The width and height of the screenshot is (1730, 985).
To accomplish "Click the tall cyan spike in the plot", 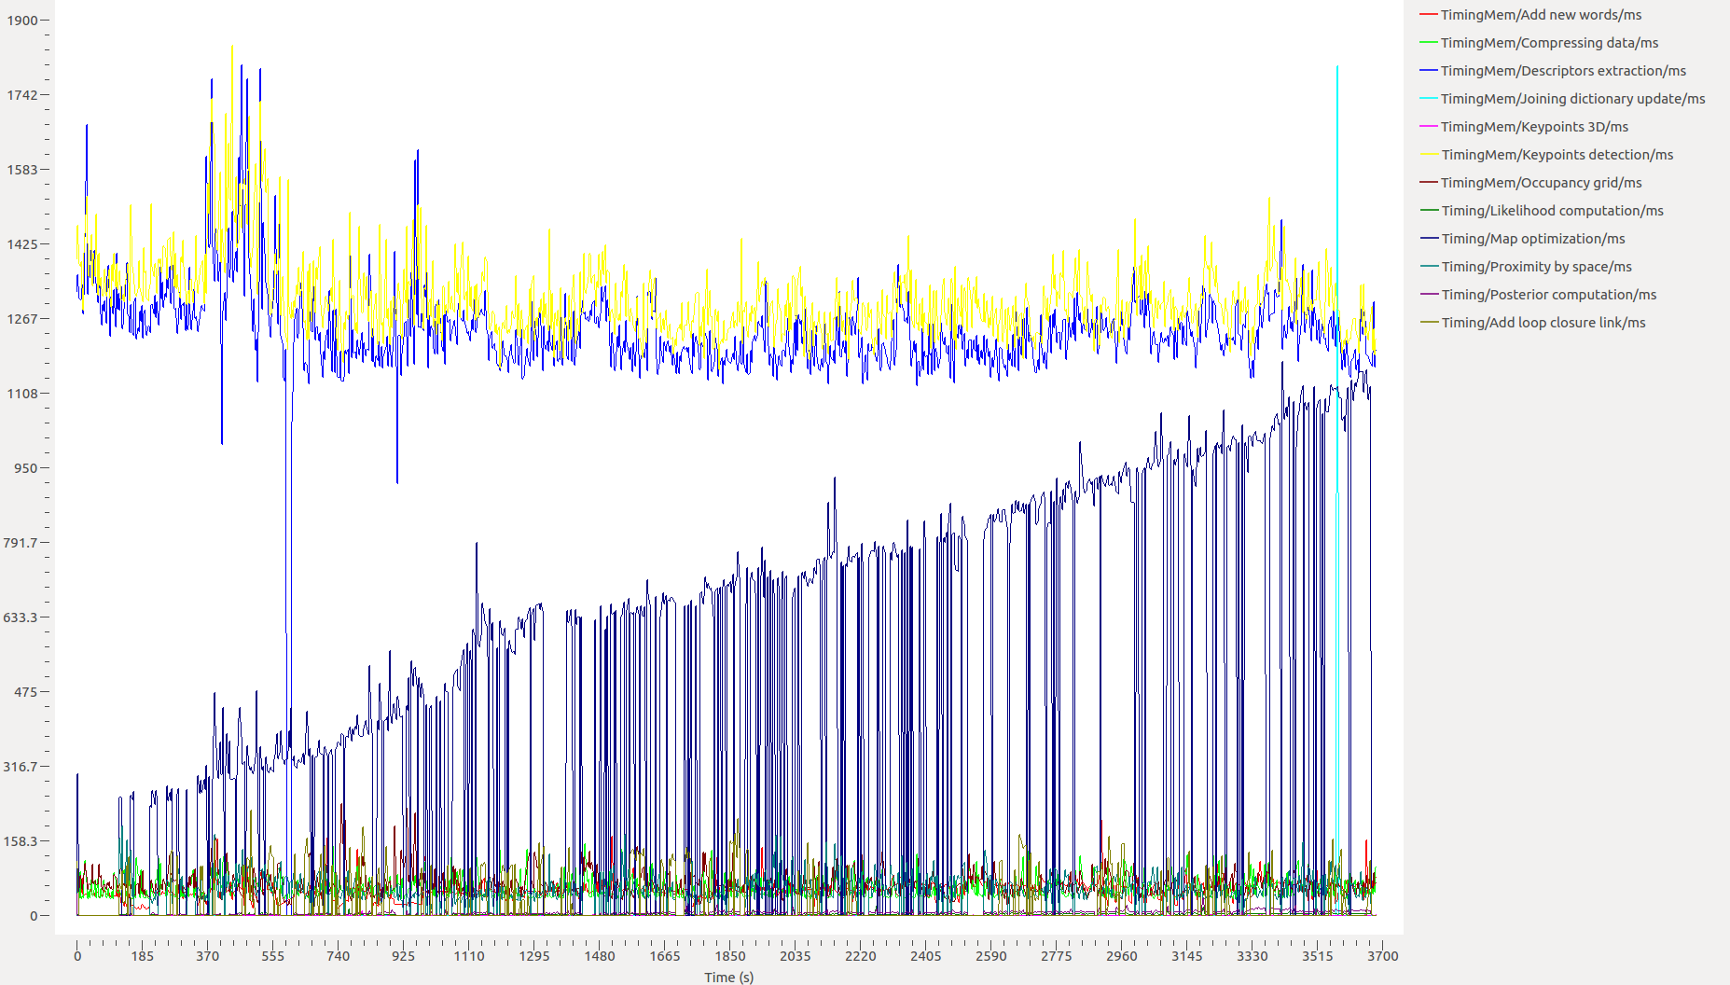I will tap(1337, 280).
